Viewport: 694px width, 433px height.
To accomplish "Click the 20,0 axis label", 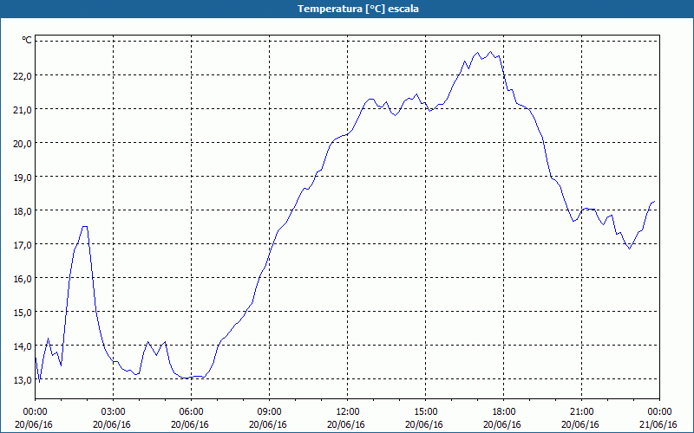I will click(23, 144).
